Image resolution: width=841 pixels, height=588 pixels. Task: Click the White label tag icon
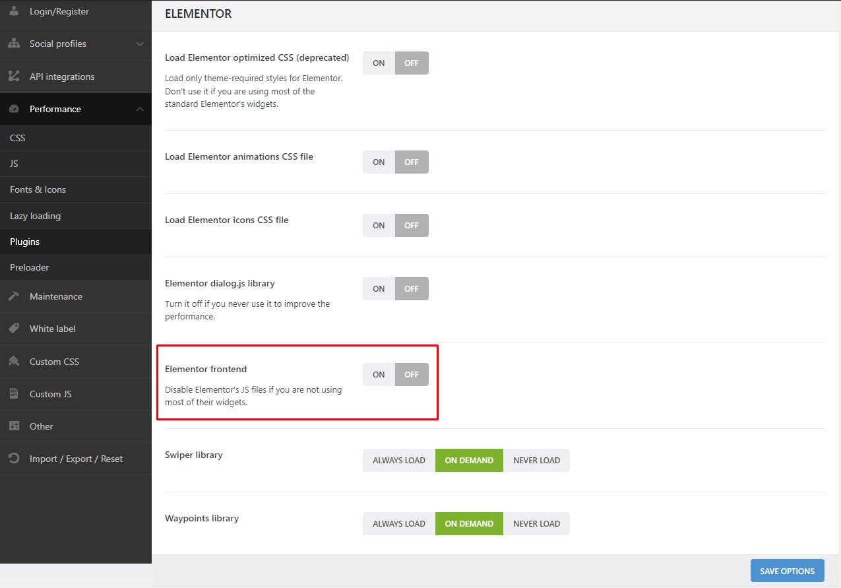pos(14,329)
